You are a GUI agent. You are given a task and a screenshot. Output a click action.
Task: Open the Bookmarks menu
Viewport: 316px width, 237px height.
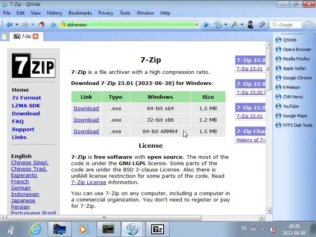(x=80, y=13)
